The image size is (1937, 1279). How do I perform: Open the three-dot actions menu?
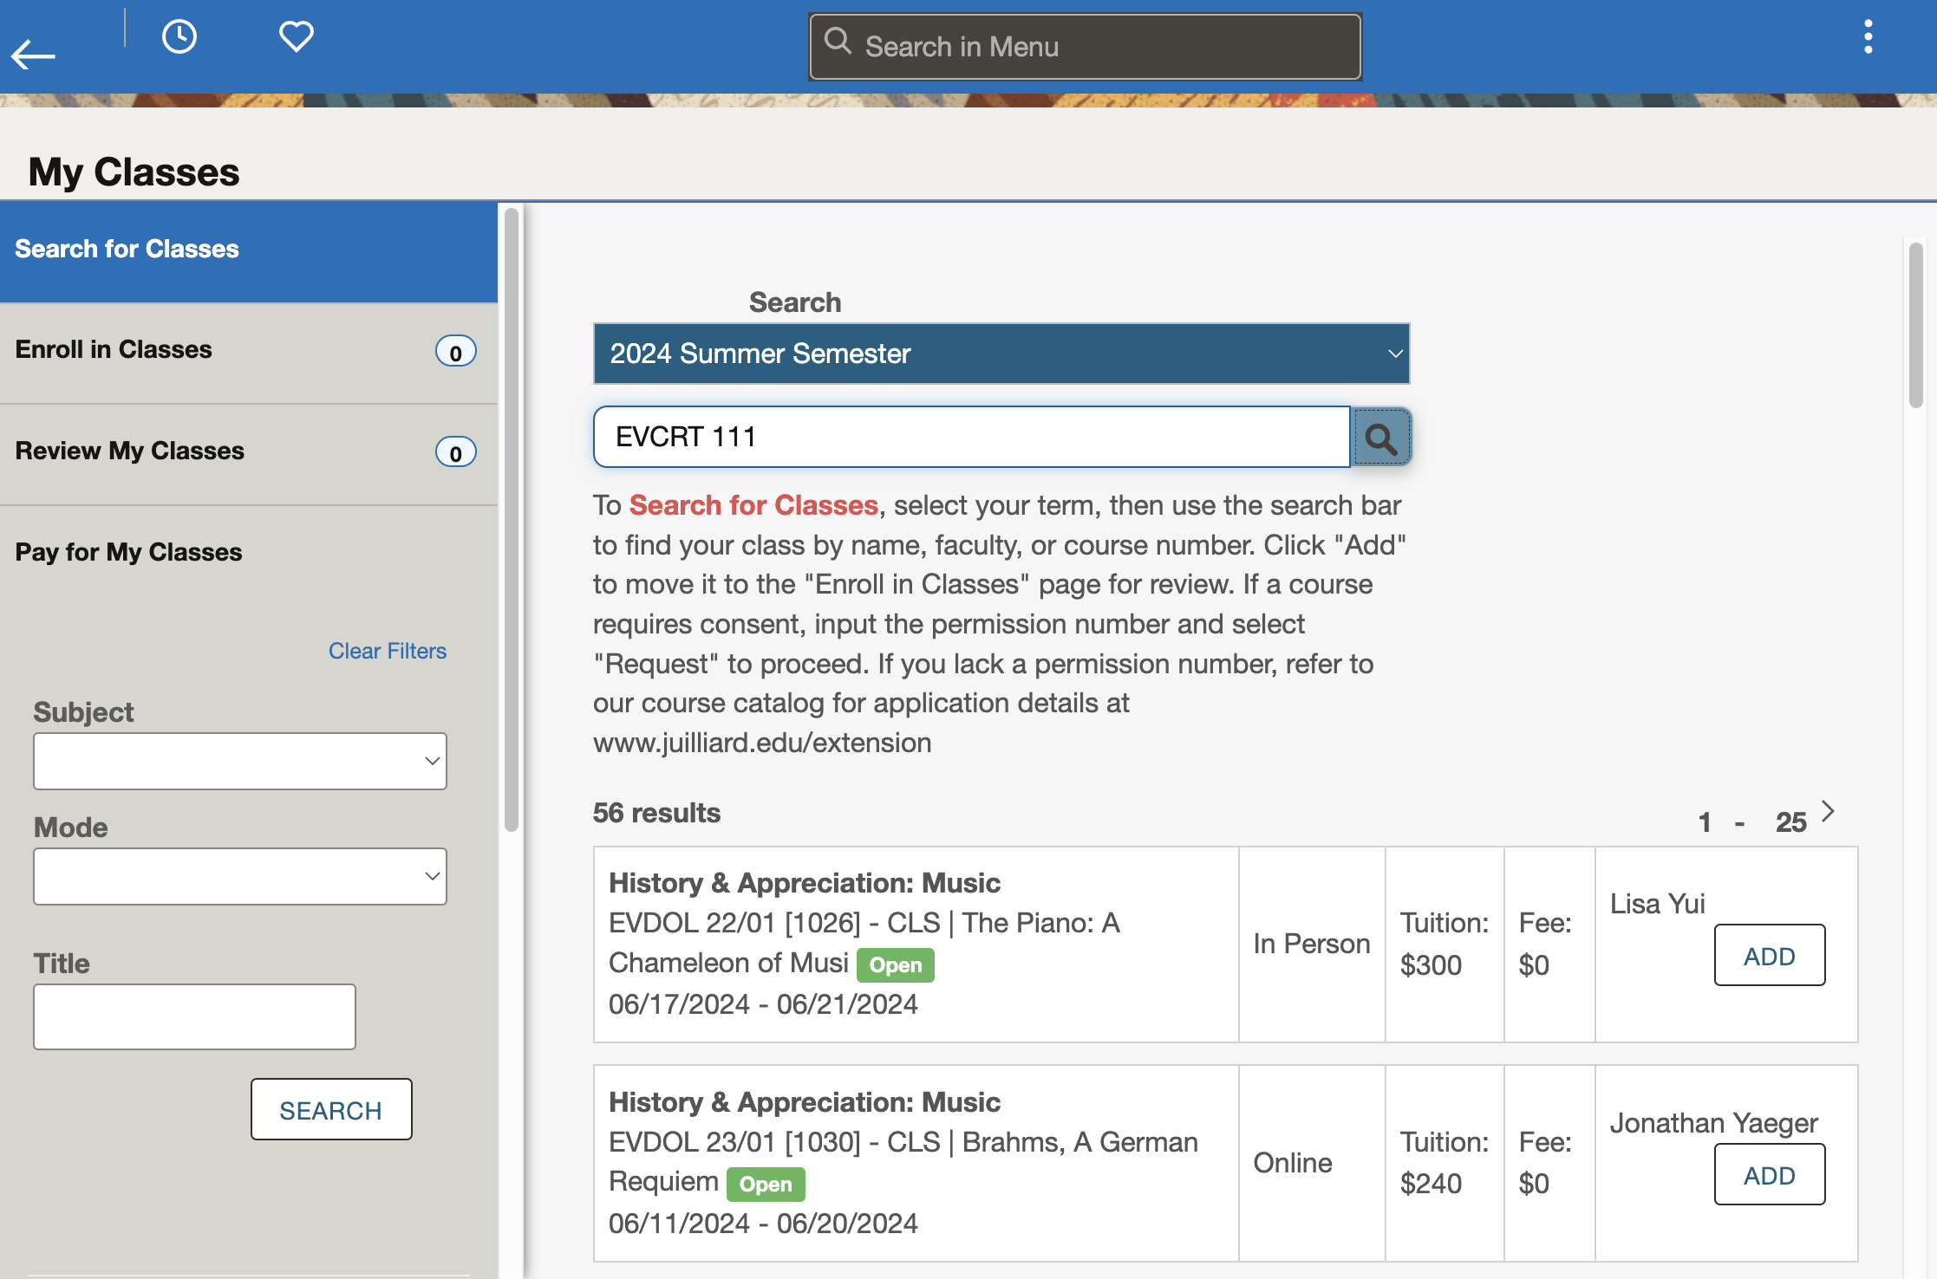pyautogui.click(x=1869, y=37)
